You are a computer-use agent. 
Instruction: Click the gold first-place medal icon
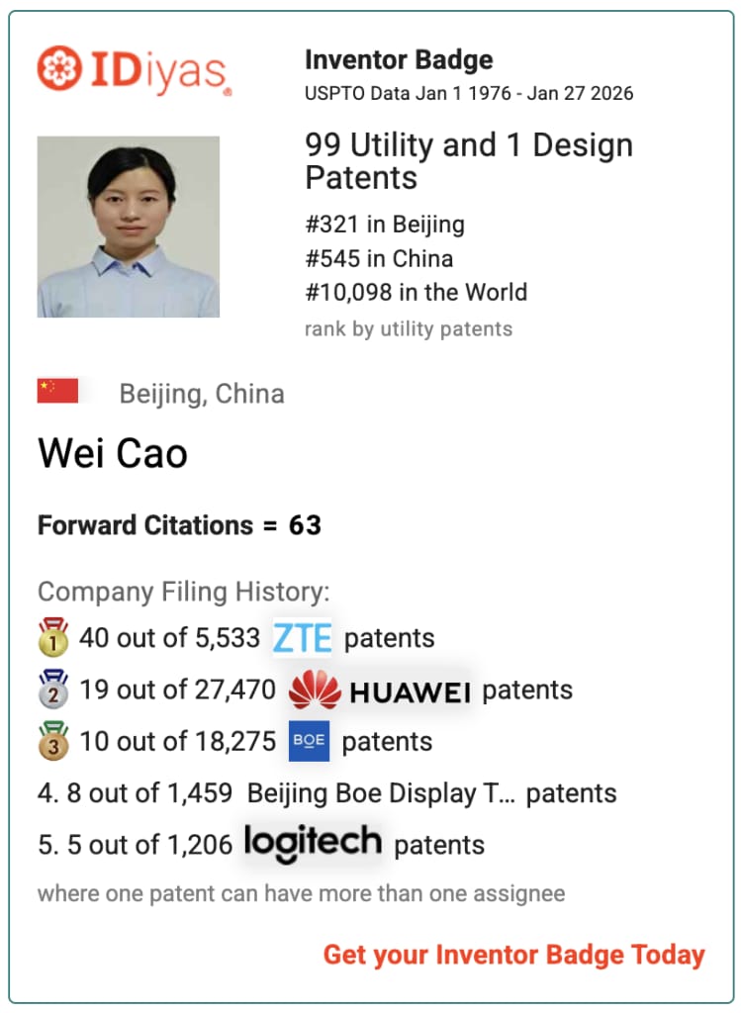pos(53,638)
